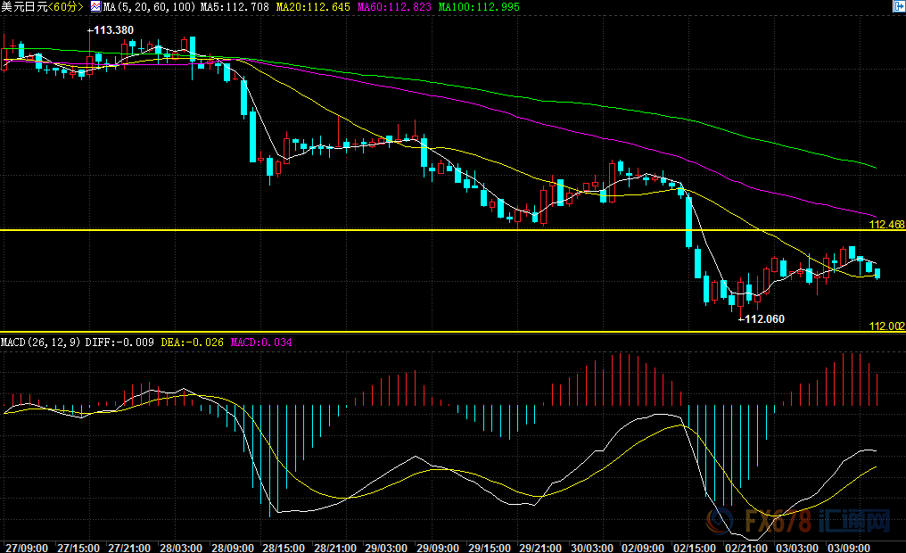
Task: Select the 112.002 horizontal line label
Action: click(x=886, y=326)
